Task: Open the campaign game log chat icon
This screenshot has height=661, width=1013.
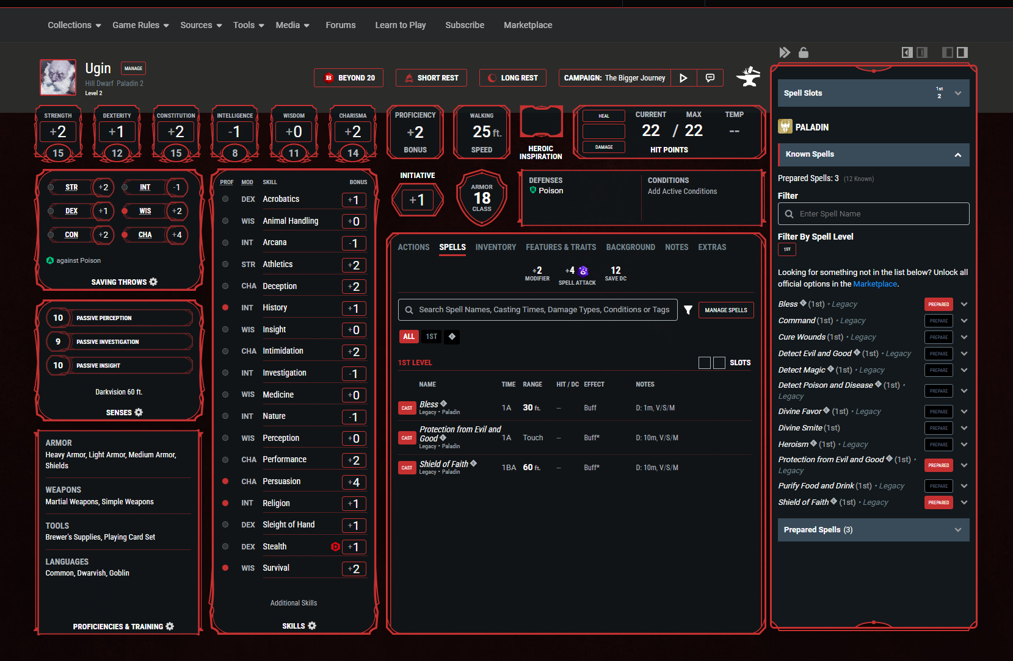Action: click(x=710, y=78)
